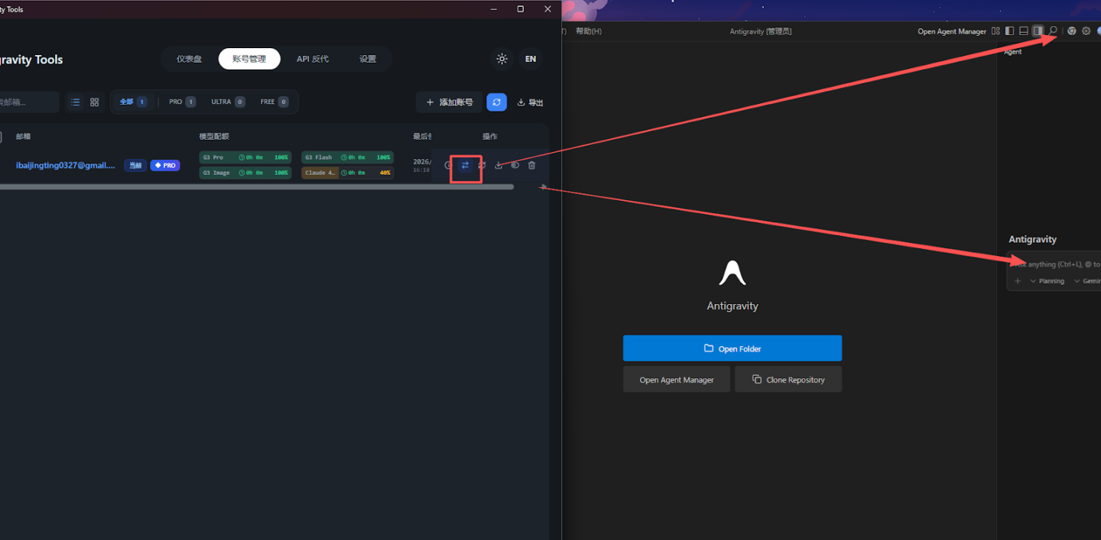
Task: Toggle the secondary sidebar layout icon
Action: pyautogui.click(x=1038, y=31)
